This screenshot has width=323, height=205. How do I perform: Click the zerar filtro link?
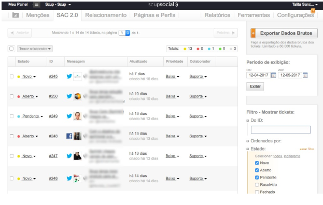coord(307,149)
